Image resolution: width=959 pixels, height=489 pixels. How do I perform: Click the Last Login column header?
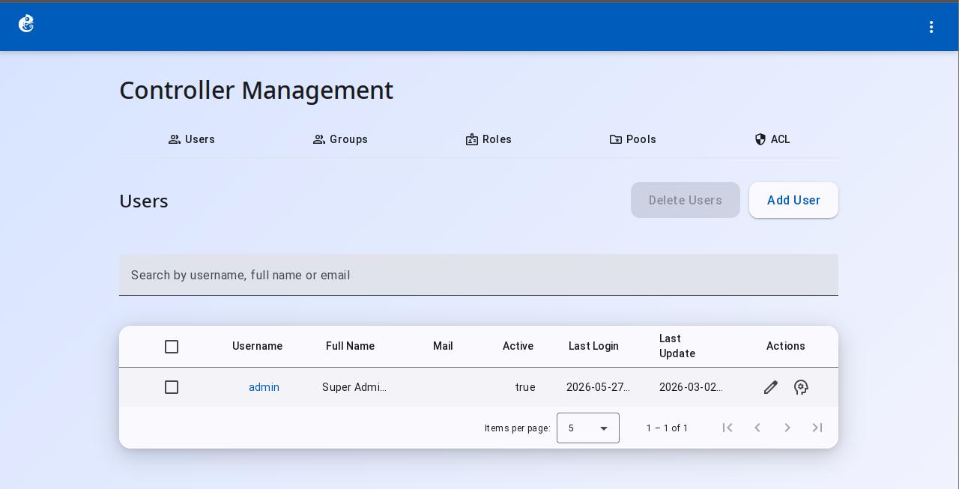[593, 346]
